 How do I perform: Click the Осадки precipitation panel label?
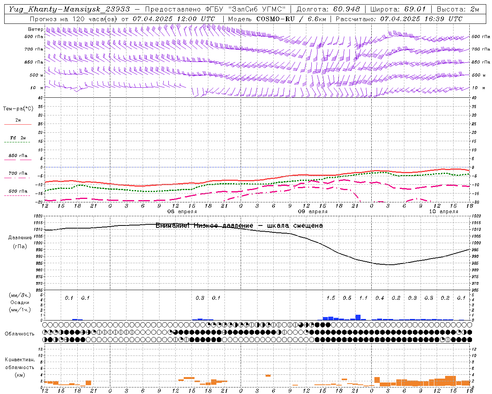[x=20, y=302]
